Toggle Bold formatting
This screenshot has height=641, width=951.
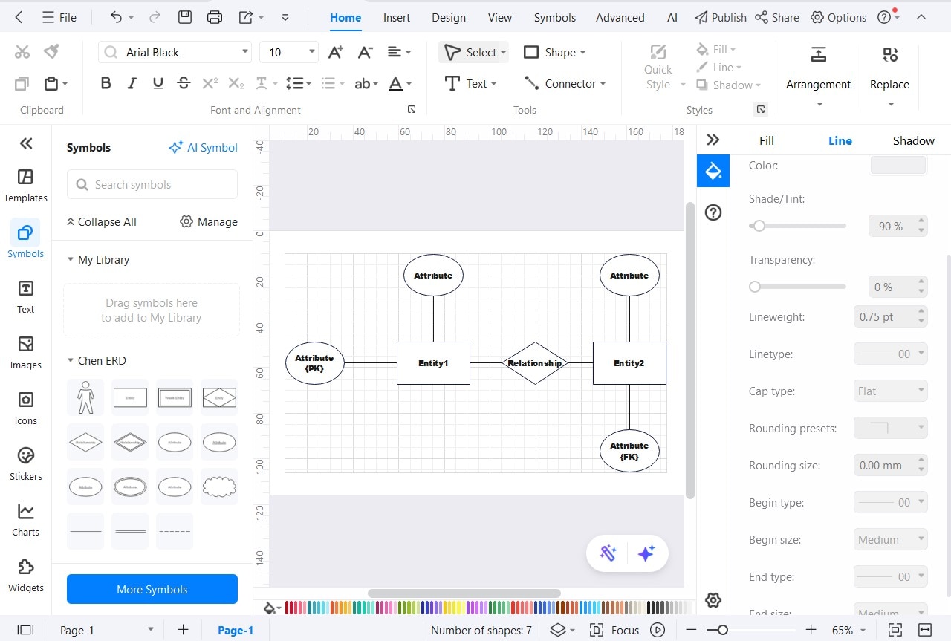[x=106, y=84]
